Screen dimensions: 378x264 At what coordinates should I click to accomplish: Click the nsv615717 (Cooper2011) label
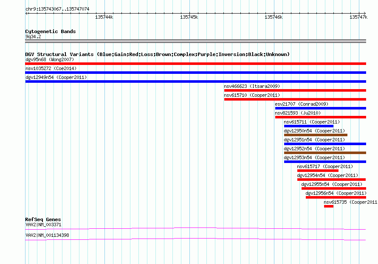click(325, 166)
